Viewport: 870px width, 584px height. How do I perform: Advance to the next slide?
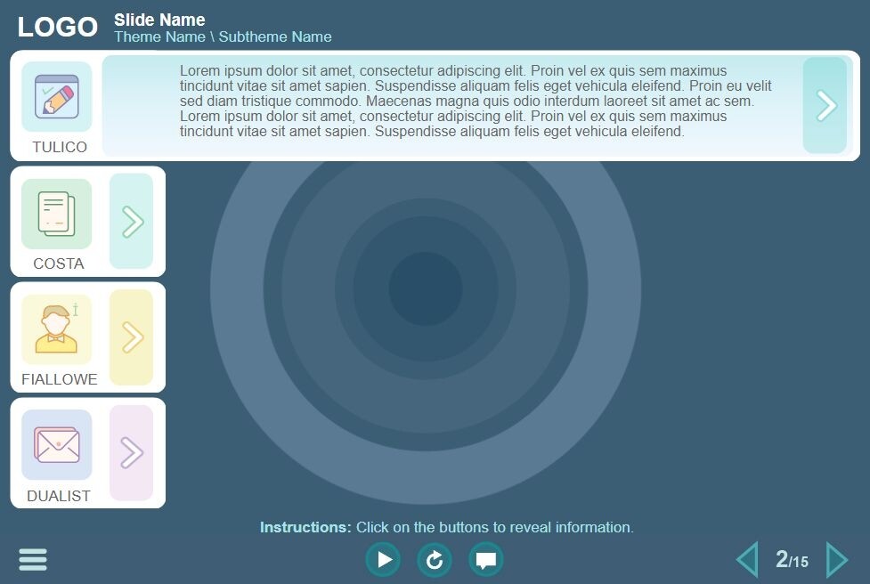(837, 560)
